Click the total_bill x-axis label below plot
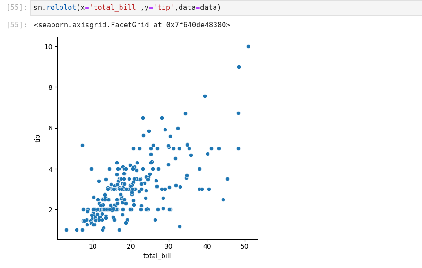The width and height of the screenshot is (422, 268). 157,256
